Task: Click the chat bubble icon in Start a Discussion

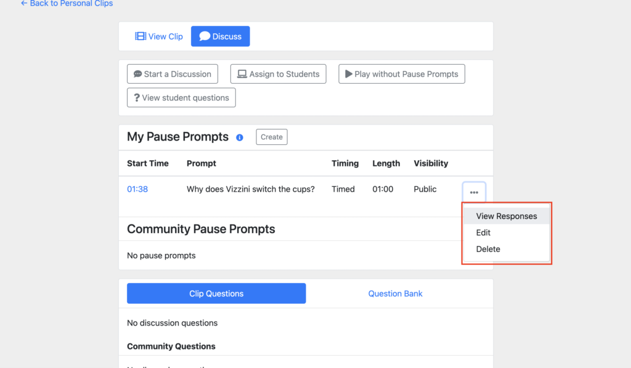Action: pyautogui.click(x=137, y=74)
